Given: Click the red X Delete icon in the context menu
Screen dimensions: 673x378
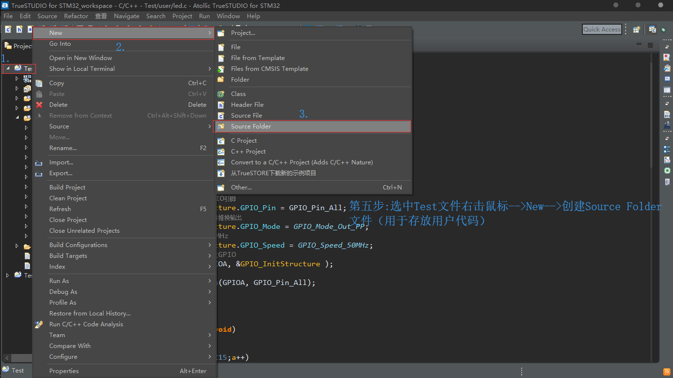Looking at the screenshot, I should tap(39, 104).
